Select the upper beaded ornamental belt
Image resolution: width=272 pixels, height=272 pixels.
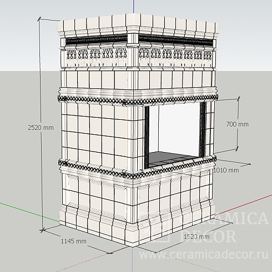click(138, 99)
